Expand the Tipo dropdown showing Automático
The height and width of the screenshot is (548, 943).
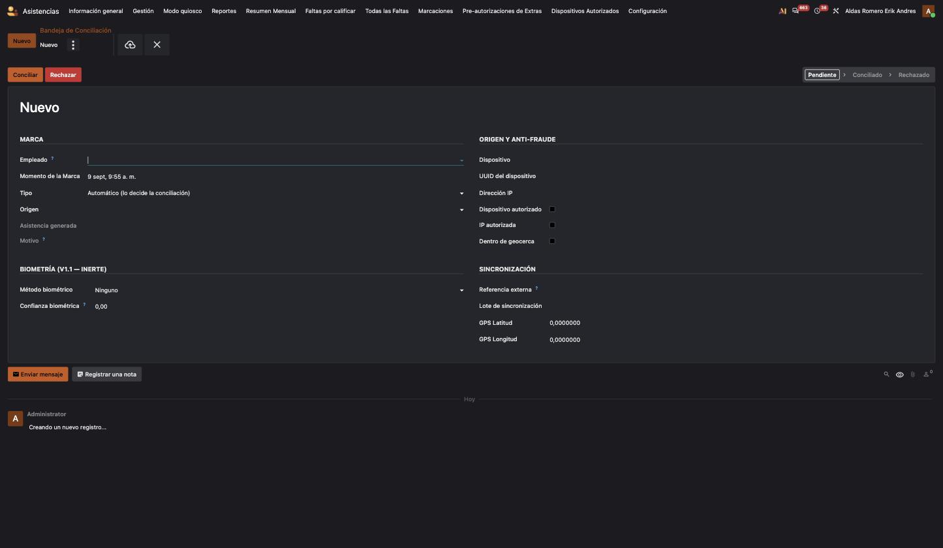point(275,193)
